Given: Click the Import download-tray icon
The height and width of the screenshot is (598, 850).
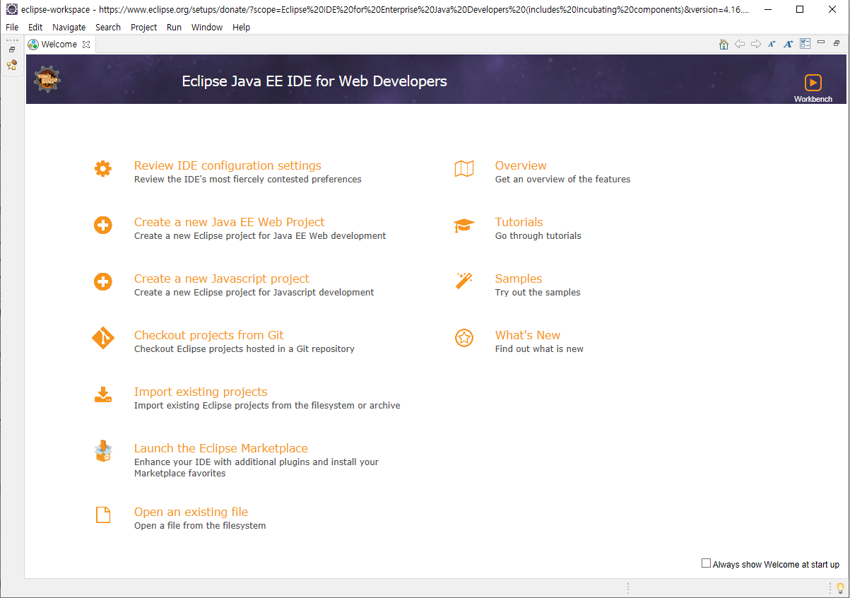Looking at the screenshot, I should click(x=103, y=395).
